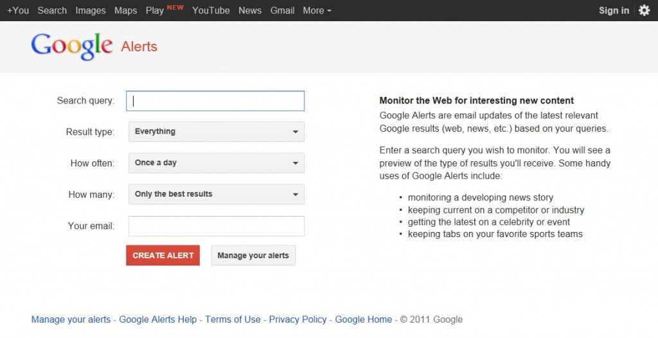Click the red CREATE ALERT button
Screen dimensions: 658x338
[163, 255]
